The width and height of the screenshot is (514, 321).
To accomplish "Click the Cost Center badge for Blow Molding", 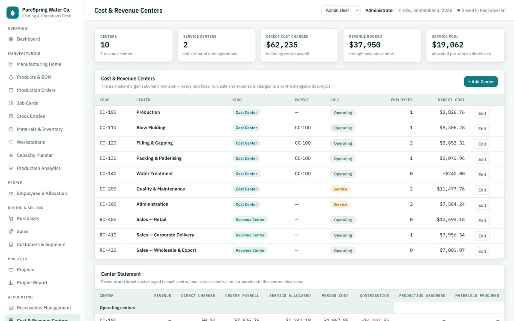I will tap(246, 128).
